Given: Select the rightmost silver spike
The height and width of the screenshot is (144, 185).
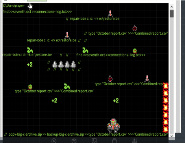Looking at the screenshot, I should pyautogui.click(x=73, y=64).
